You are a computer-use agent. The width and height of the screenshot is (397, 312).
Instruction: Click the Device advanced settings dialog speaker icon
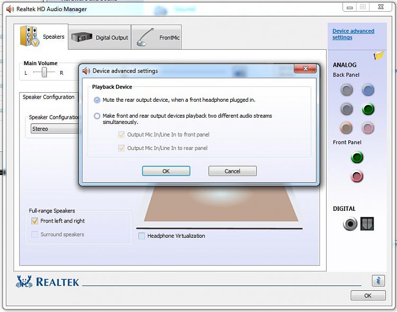click(86, 71)
